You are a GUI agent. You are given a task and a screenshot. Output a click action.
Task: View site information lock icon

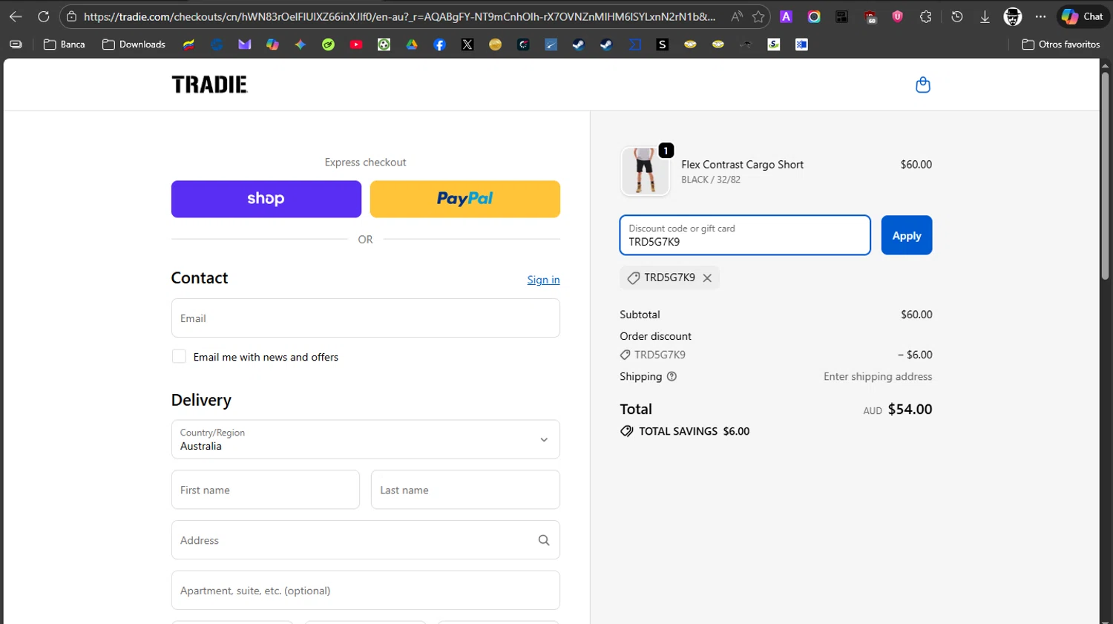(71, 16)
